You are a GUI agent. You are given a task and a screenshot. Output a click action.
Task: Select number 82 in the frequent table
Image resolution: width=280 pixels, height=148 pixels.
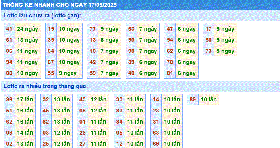(x=46, y=122)
